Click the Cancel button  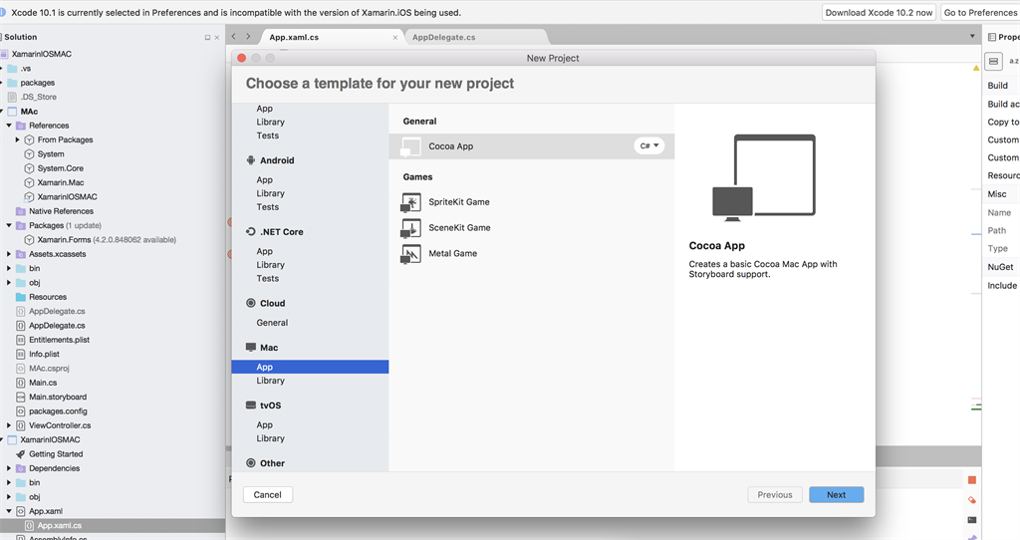tap(267, 495)
